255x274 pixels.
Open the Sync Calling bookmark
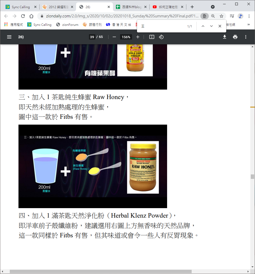tap(39, 25)
